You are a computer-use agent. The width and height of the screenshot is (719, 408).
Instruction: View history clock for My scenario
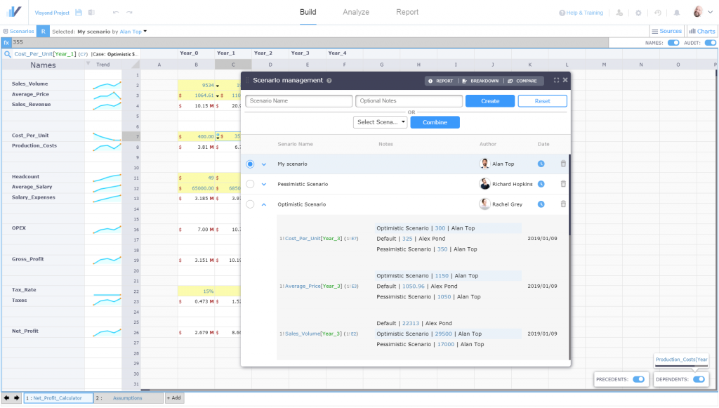(x=541, y=164)
